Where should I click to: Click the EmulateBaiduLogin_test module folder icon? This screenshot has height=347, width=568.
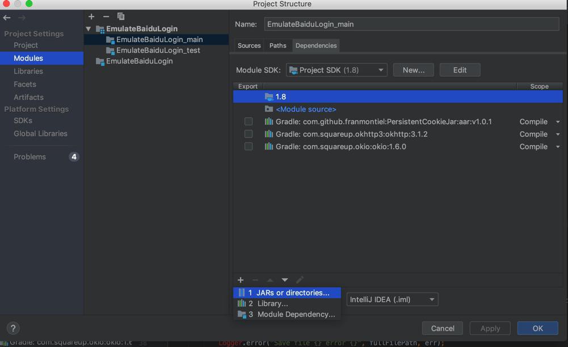pos(110,50)
